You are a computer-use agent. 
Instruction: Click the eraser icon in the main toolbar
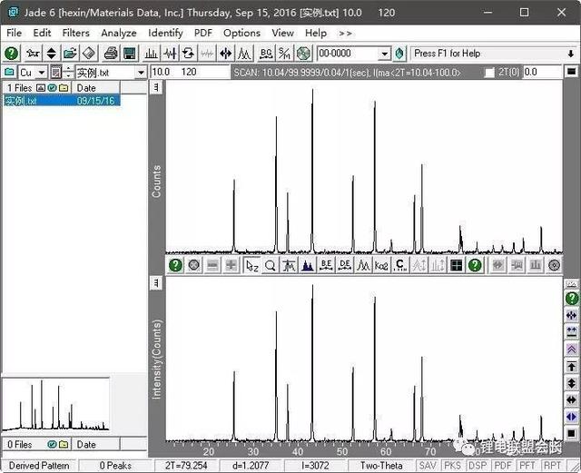(x=89, y=54)
